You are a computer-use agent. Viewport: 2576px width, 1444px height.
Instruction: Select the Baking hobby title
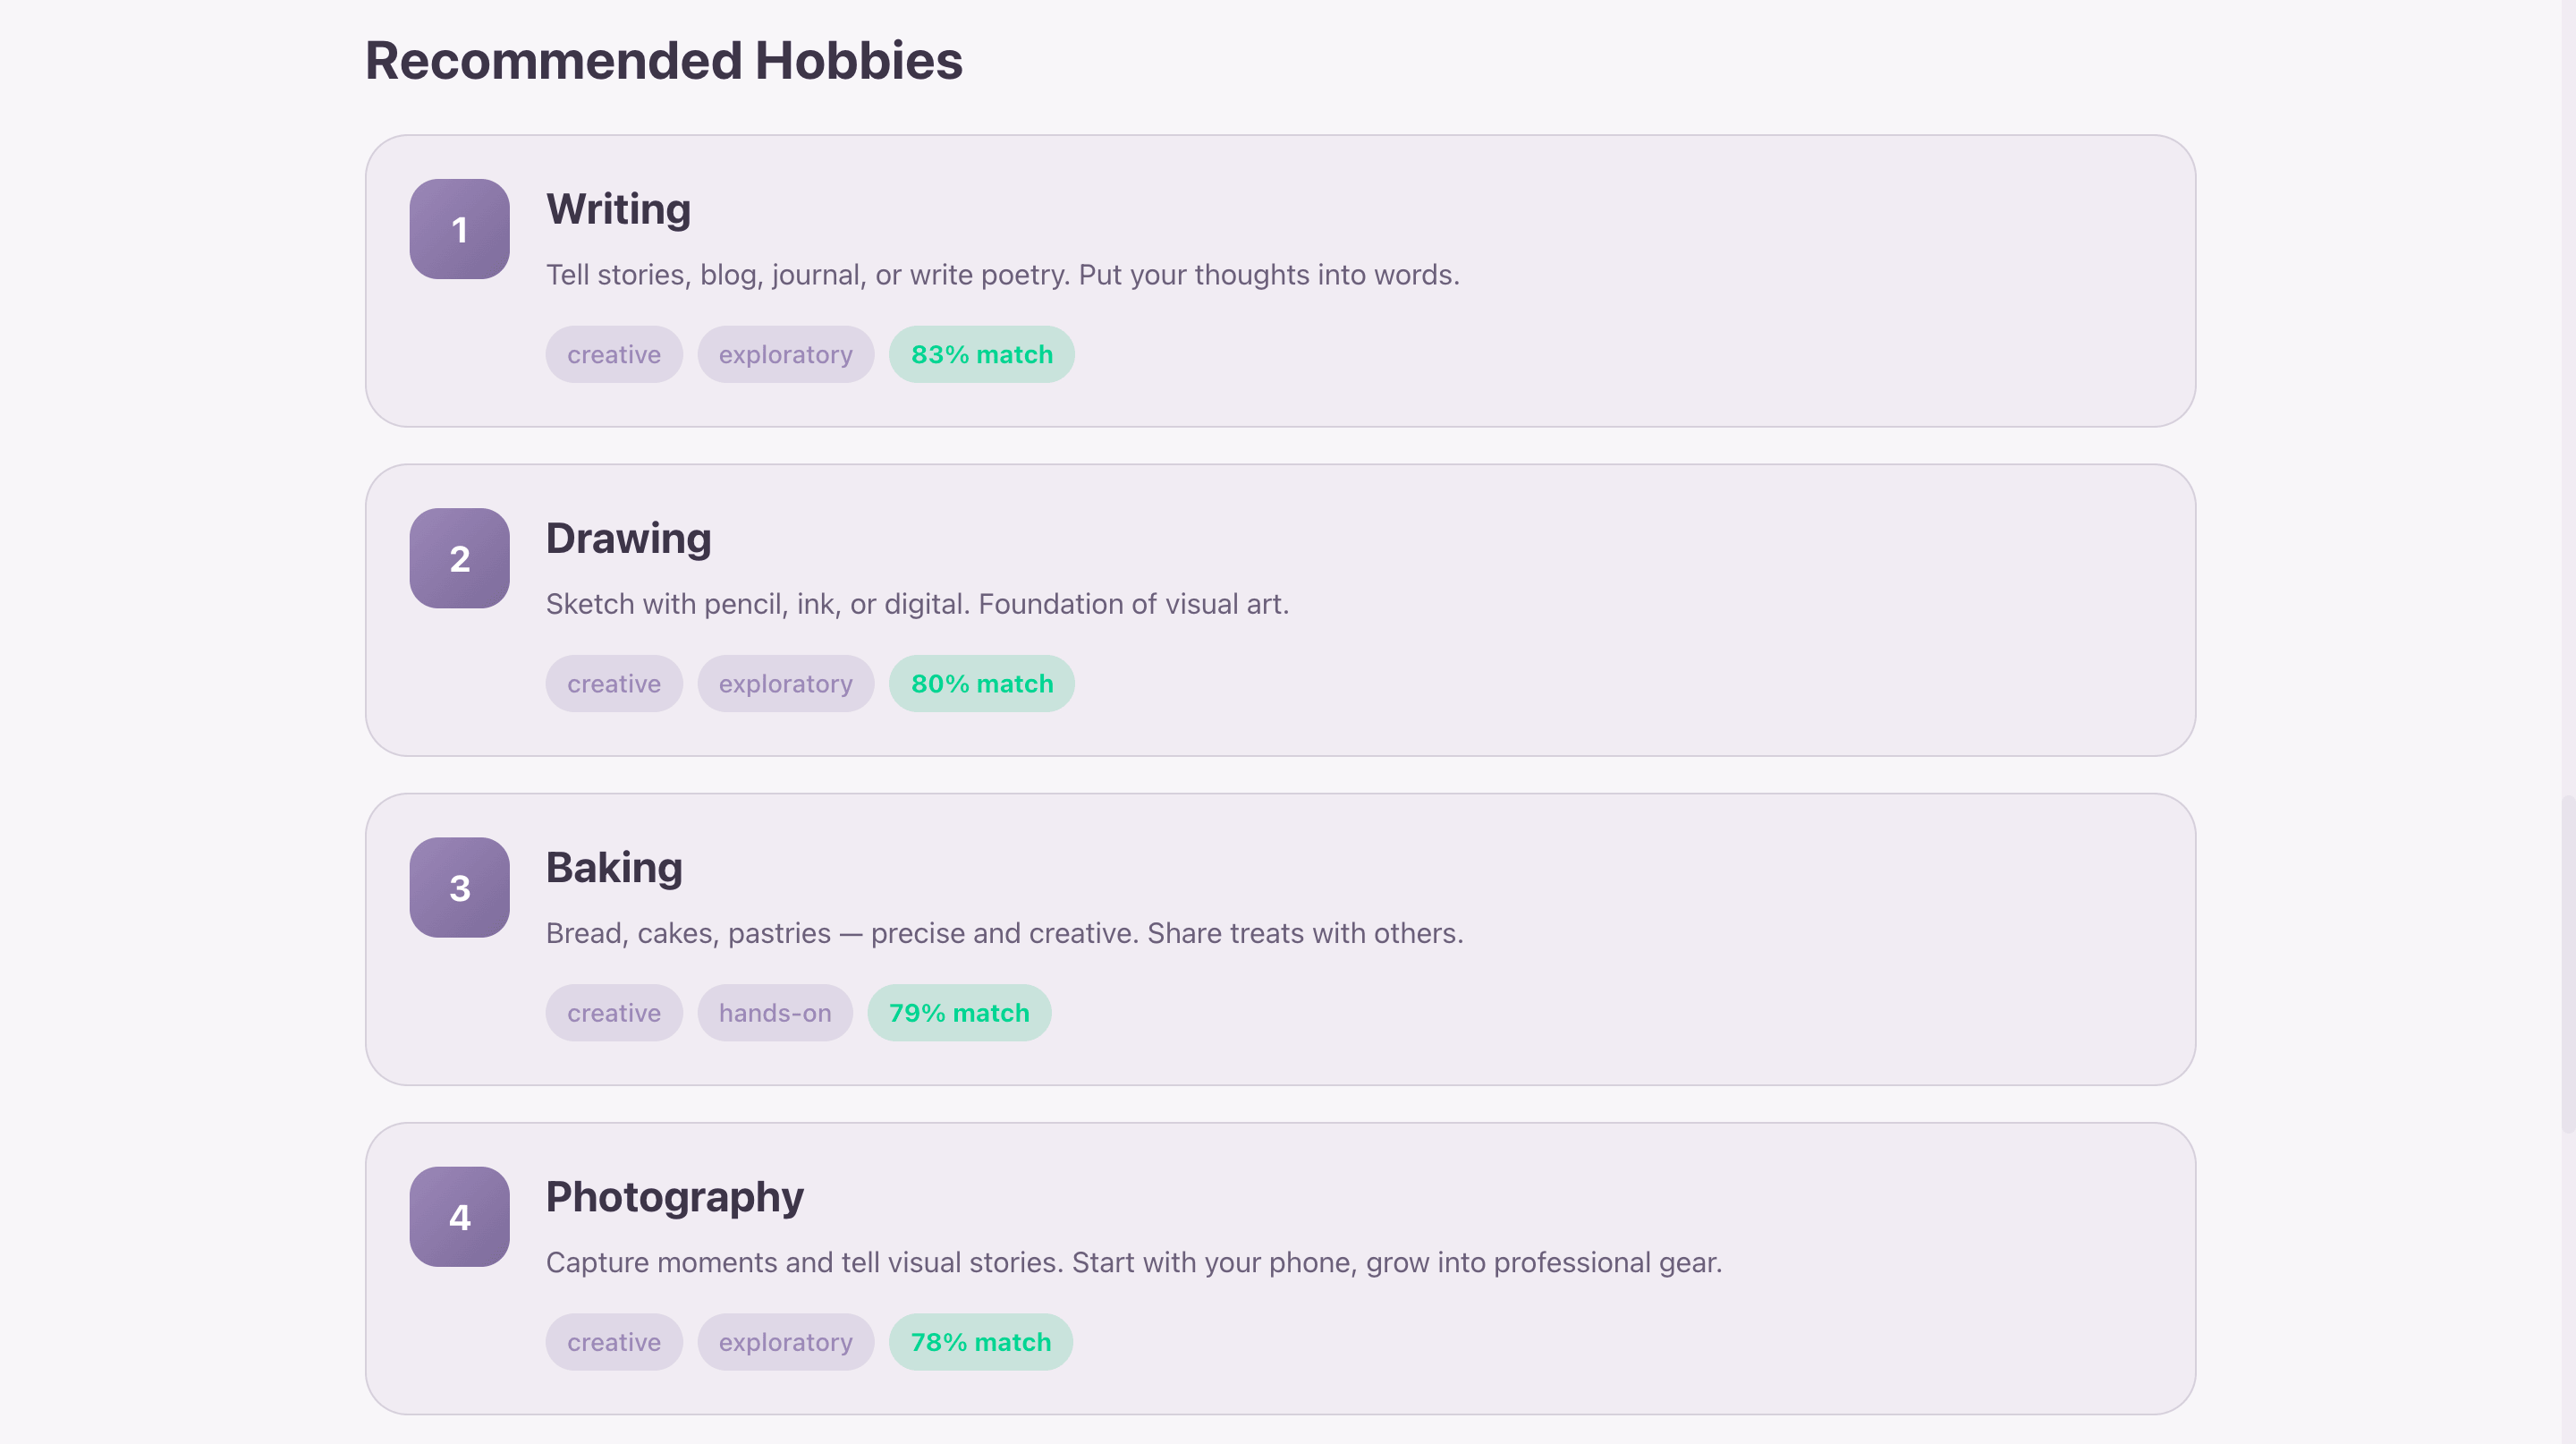coord(614,867)
